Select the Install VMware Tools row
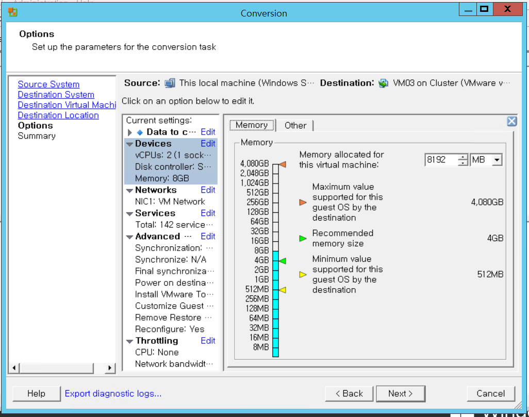Screen dimensions: 529x417 171,294
